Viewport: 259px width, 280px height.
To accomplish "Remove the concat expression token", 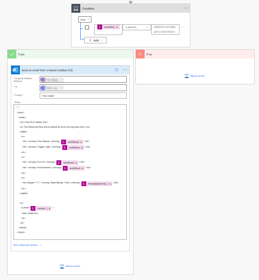I will tap(50, 208).
